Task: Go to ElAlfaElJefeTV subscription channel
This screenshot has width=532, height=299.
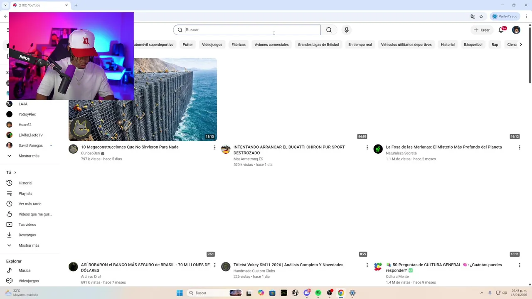Action: 30,135
